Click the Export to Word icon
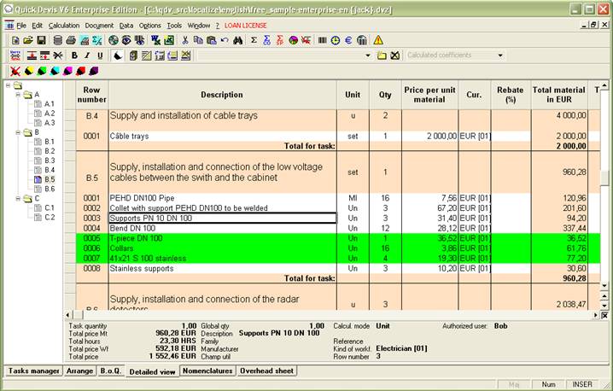This screenshot has height=391, width=613. (155, 40)
